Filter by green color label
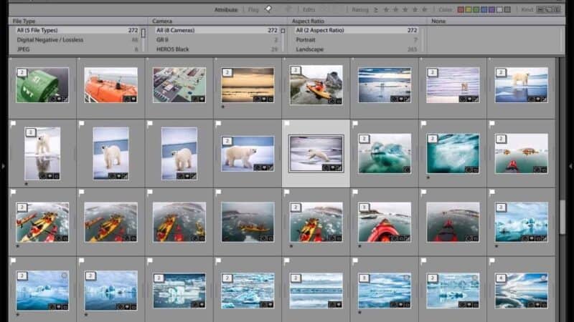Viewport: 574px width, 322px height. pos(476,9)
